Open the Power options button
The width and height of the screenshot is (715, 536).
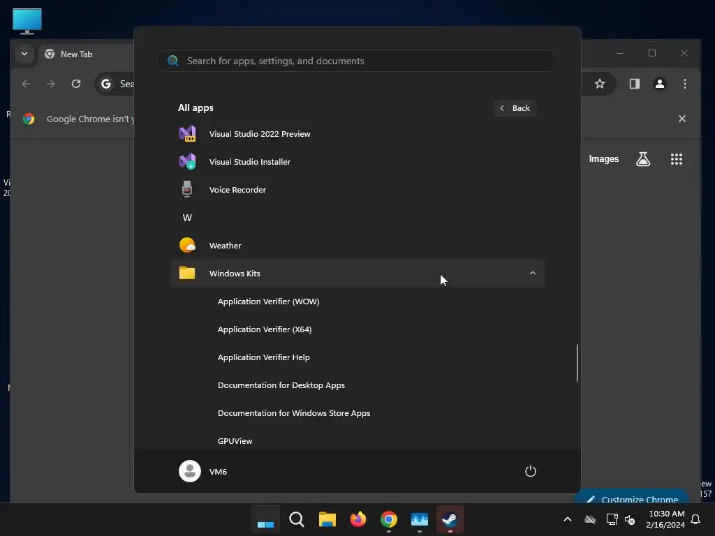[531, 471]
